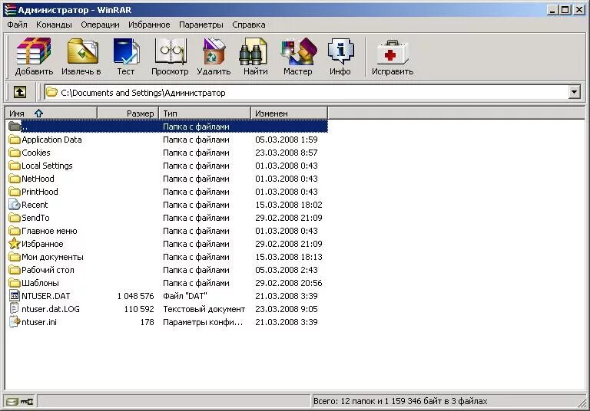Select the Главное меню folder row
Viewport: 590px width, 411px height.
(x=167, y=231)
